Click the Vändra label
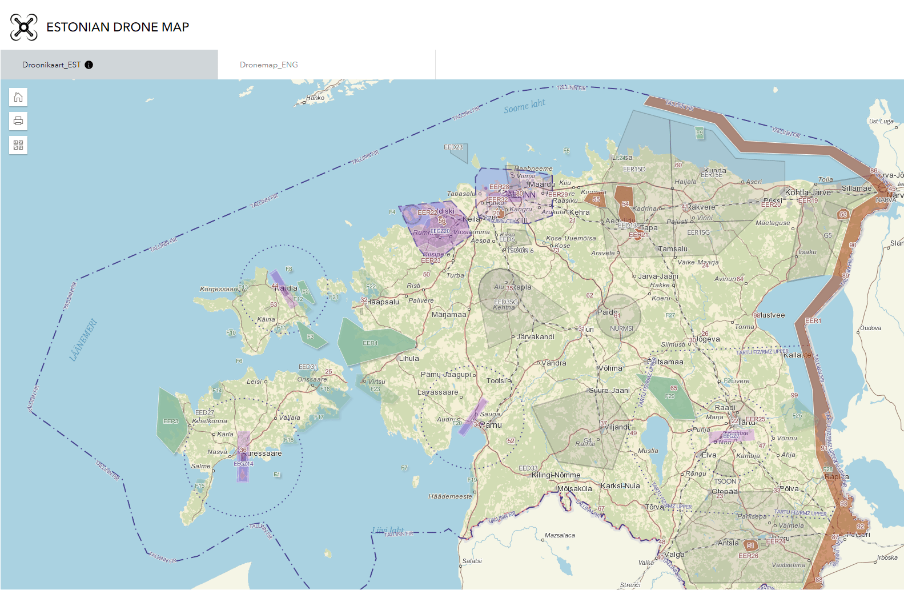This screenshot has width=904, height=590. click(x=554, y=363)
